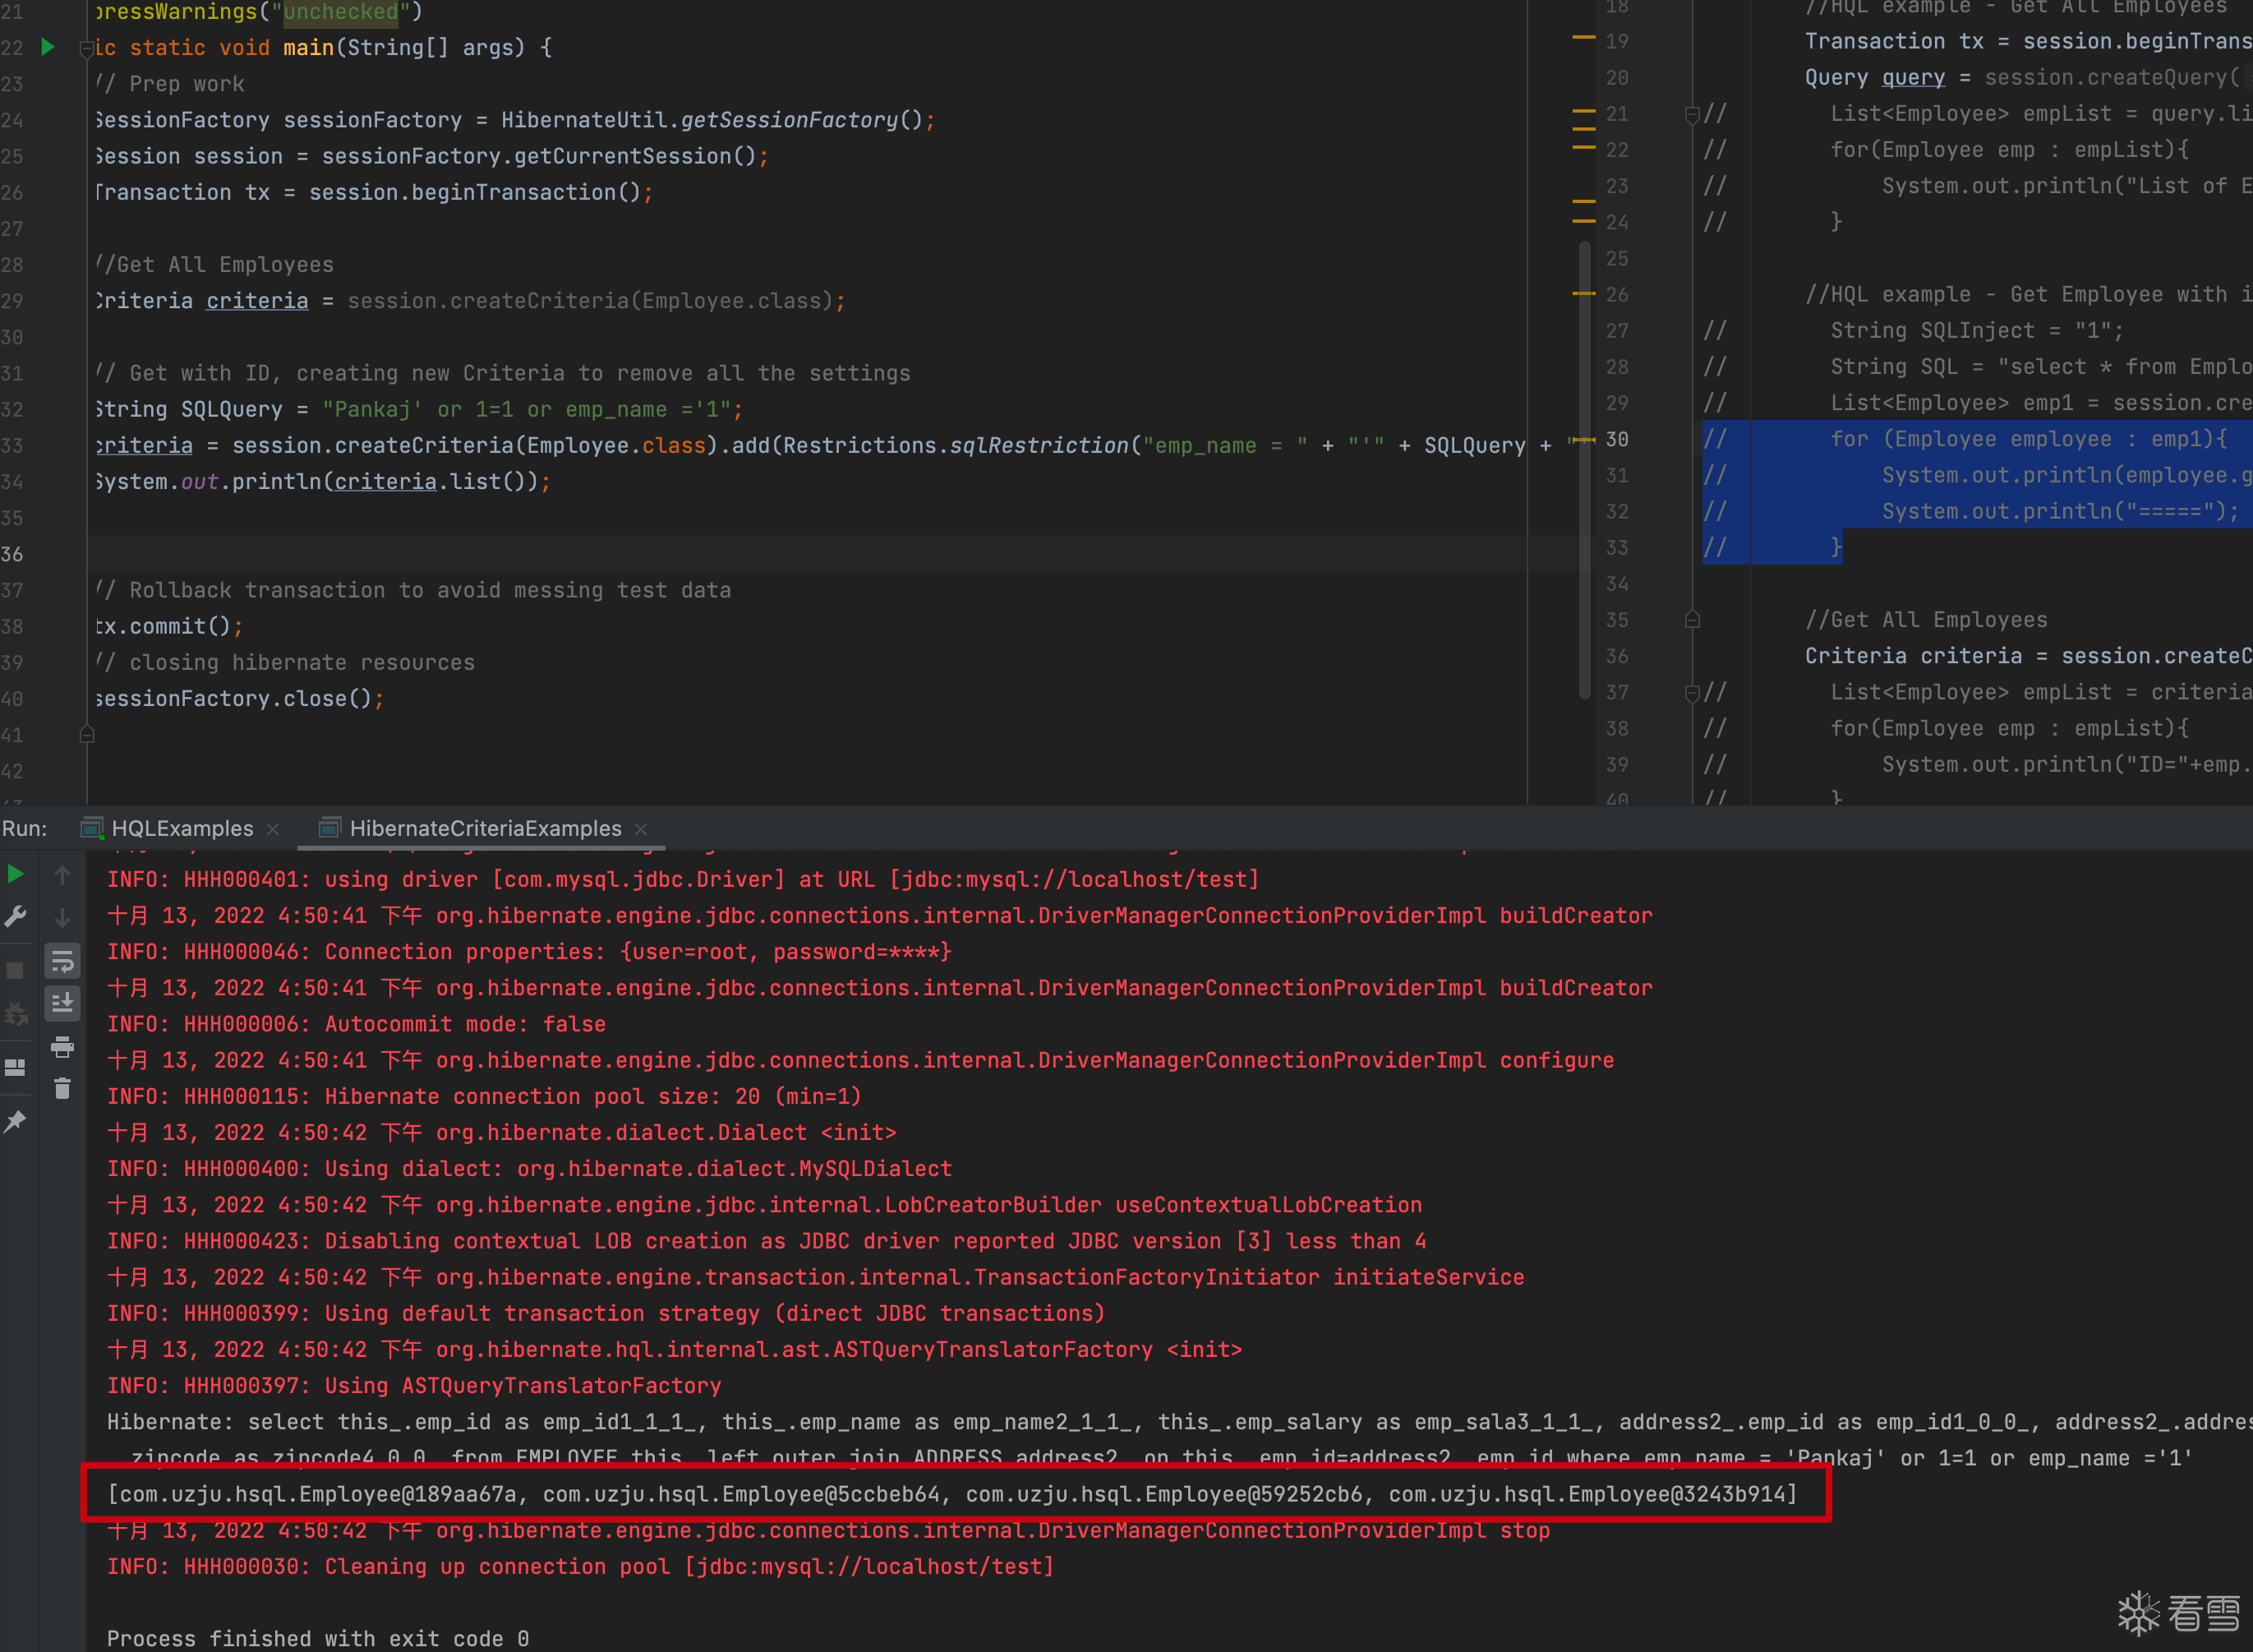Click the green Rerun button in Run panel

15,874
